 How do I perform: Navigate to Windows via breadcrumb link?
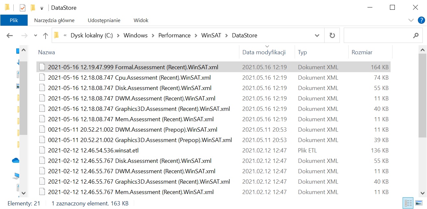pos(136,35)
